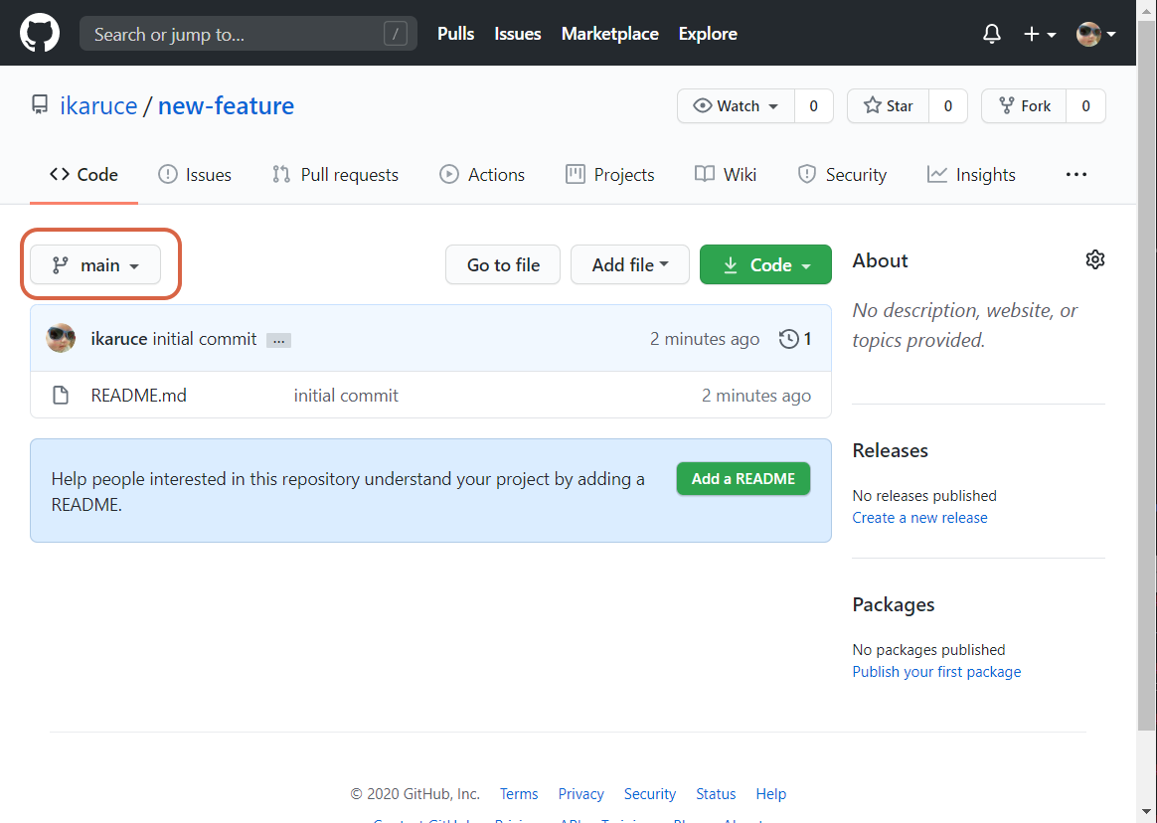The height and width of the screenshot is (823, 1157).
Task: Go to Marketplace
Action: tap(609, 34)
